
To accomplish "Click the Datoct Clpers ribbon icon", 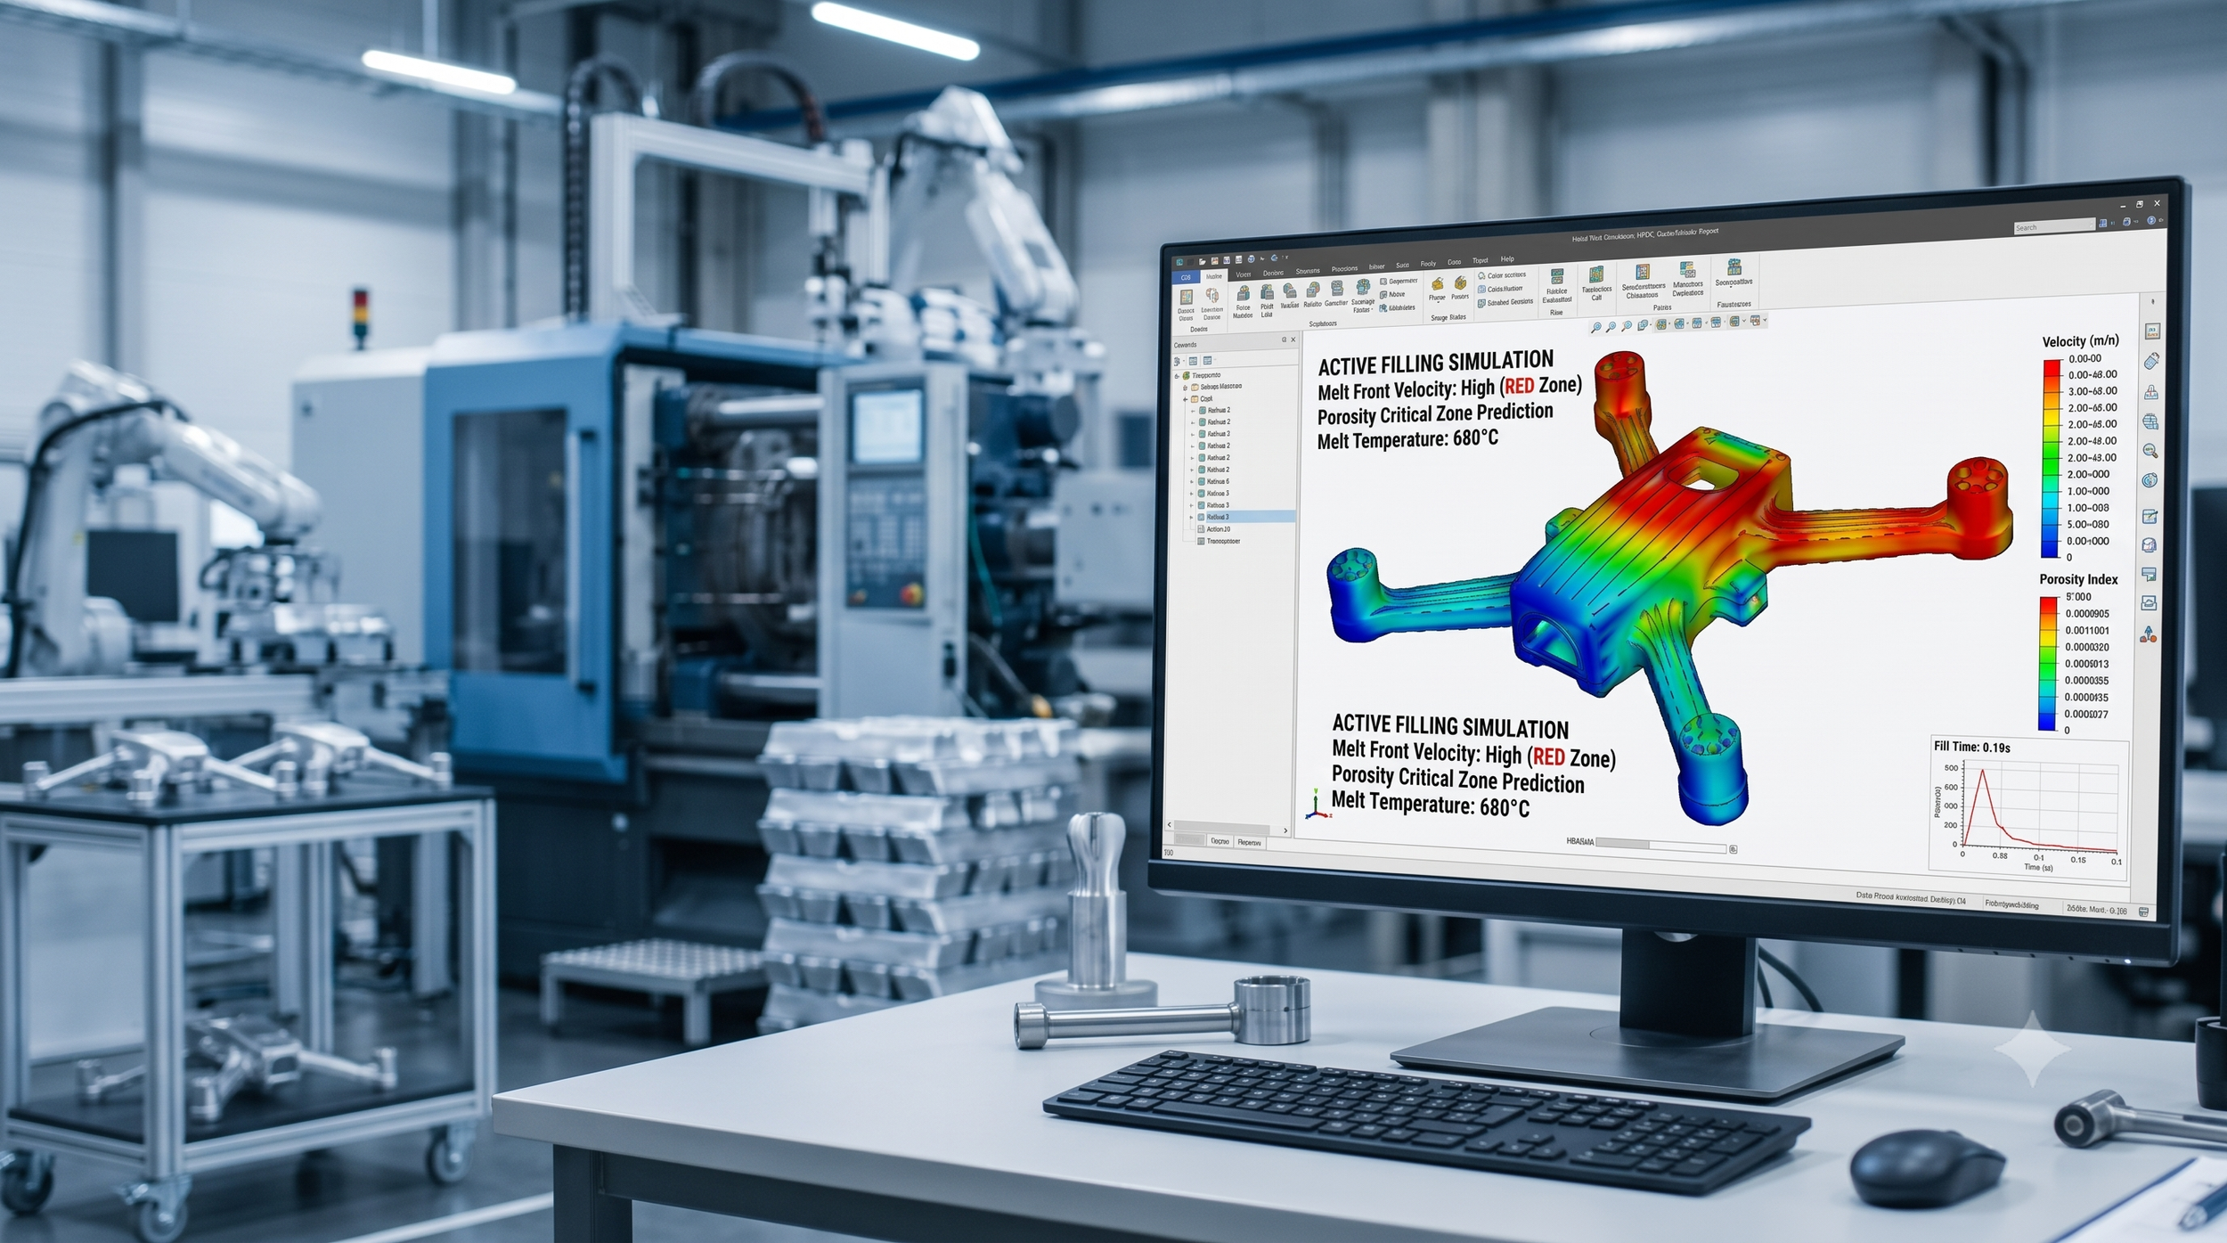I will pyautogui.click(x=1187, y=305).
